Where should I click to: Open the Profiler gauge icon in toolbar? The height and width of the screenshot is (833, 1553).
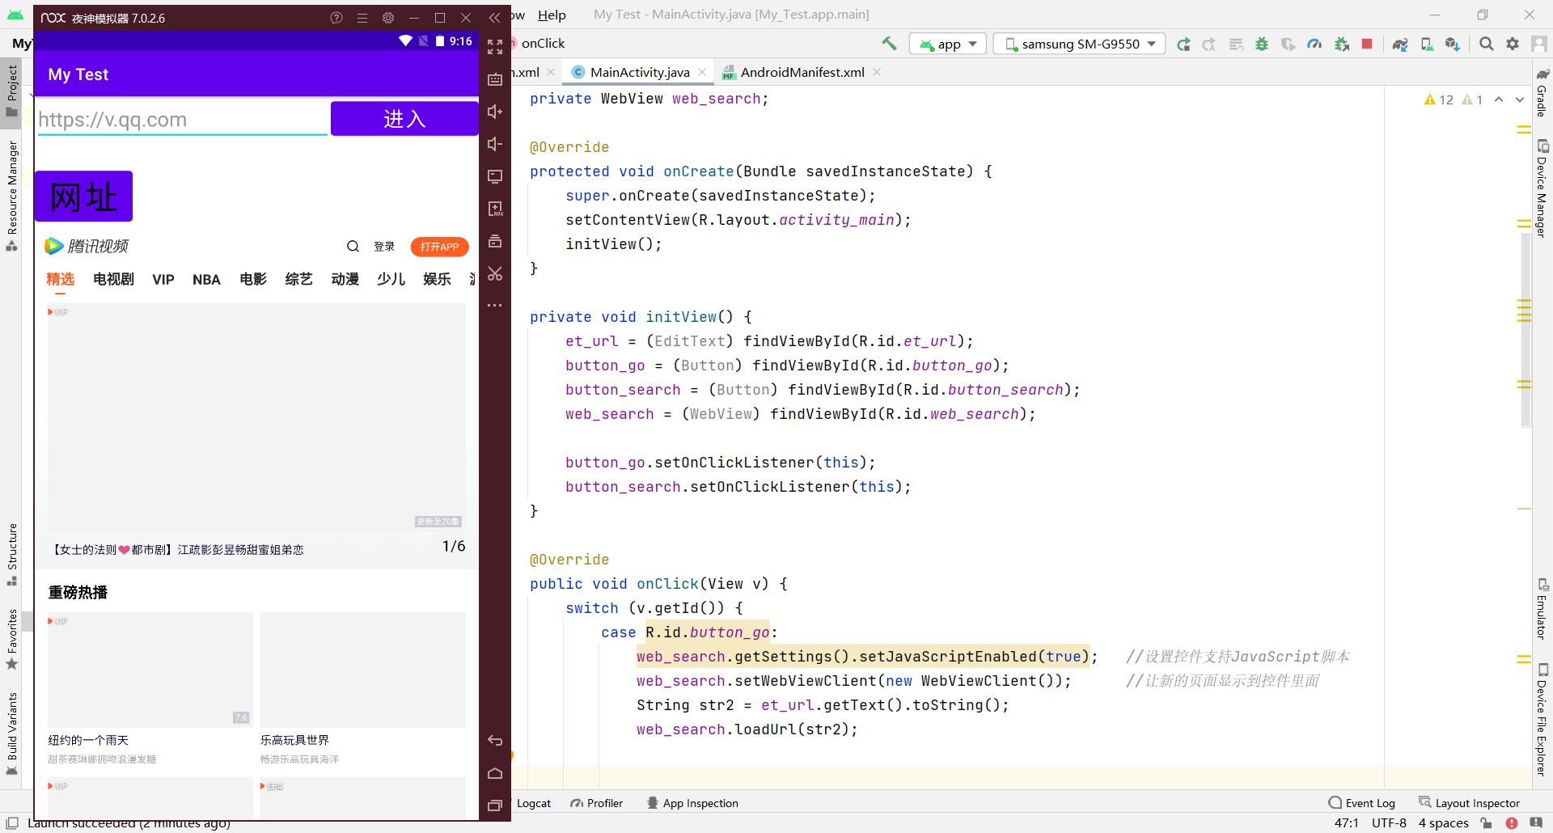1314,44
